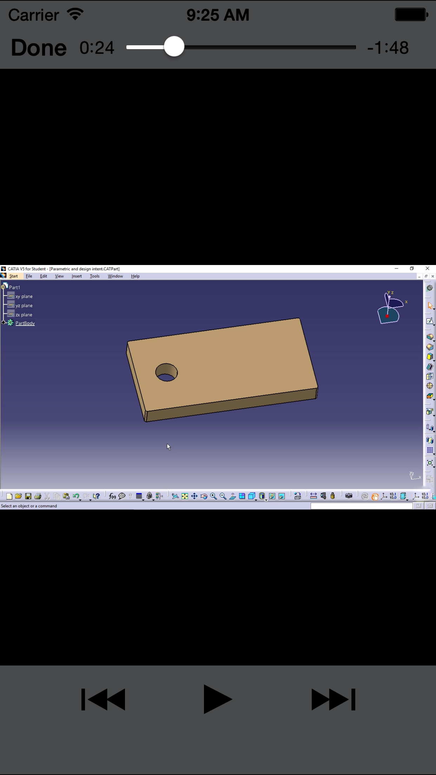This screenshot has height=775, width=436.
Task: Open the Start menu in CATIA
Action: click(x=13, y=276)
